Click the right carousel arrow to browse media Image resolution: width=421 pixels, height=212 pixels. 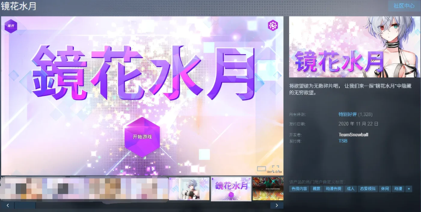tap(277, 205)
